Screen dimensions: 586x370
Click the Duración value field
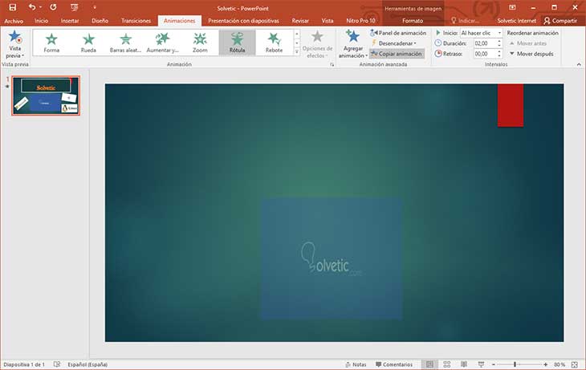pos(485,43)
